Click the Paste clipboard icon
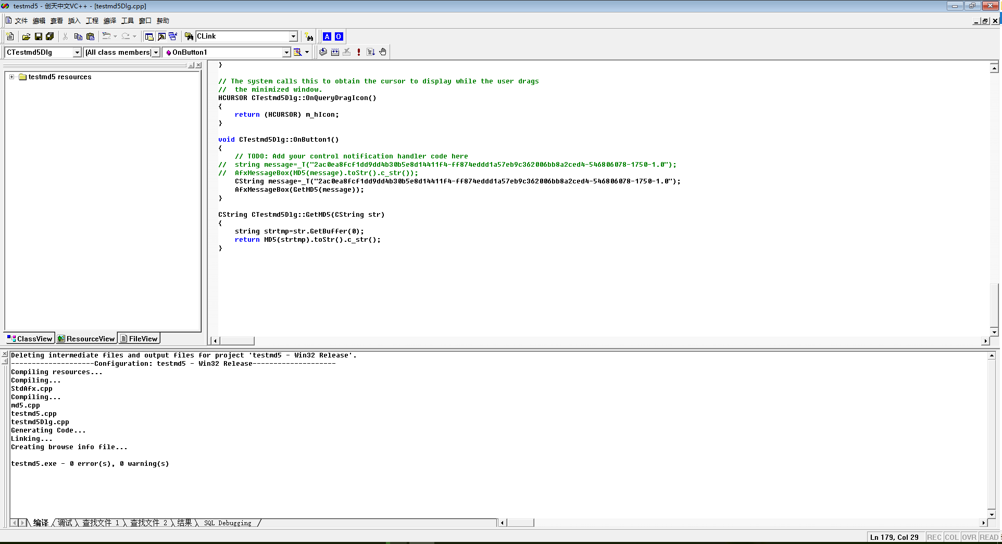This screenshot has height=544, width=1002. 90,36
